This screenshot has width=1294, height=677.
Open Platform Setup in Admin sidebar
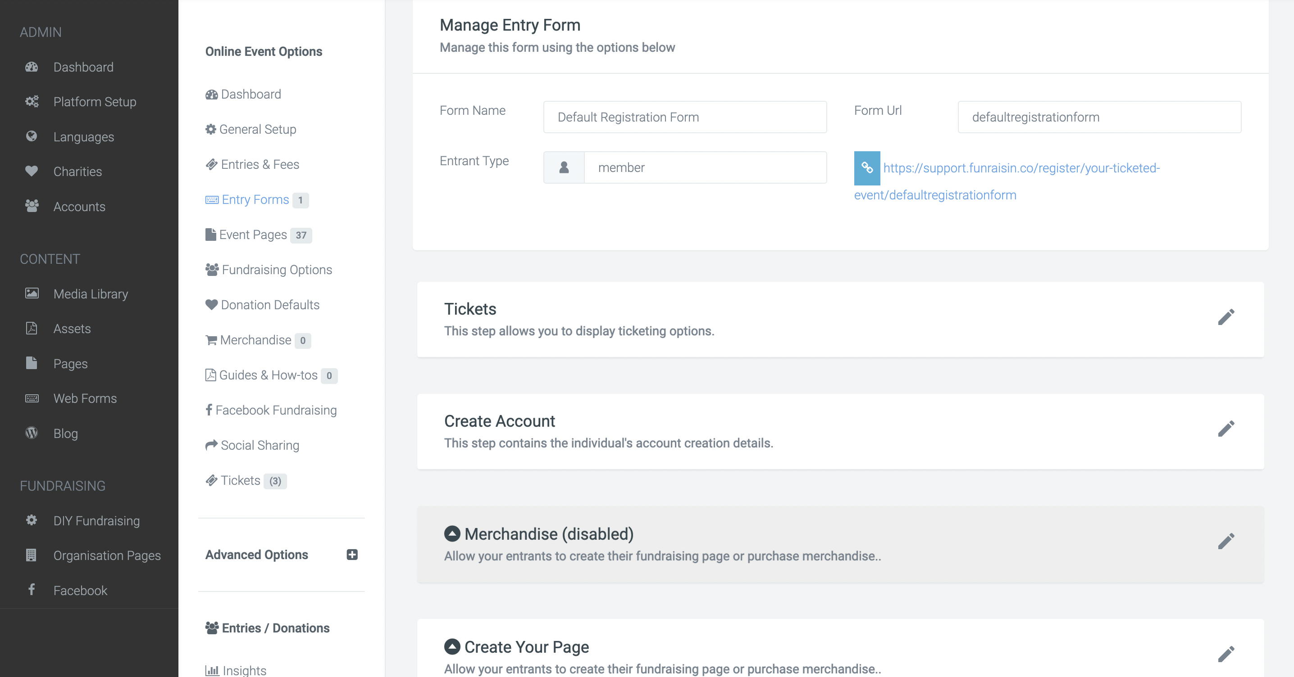(95, 102)
